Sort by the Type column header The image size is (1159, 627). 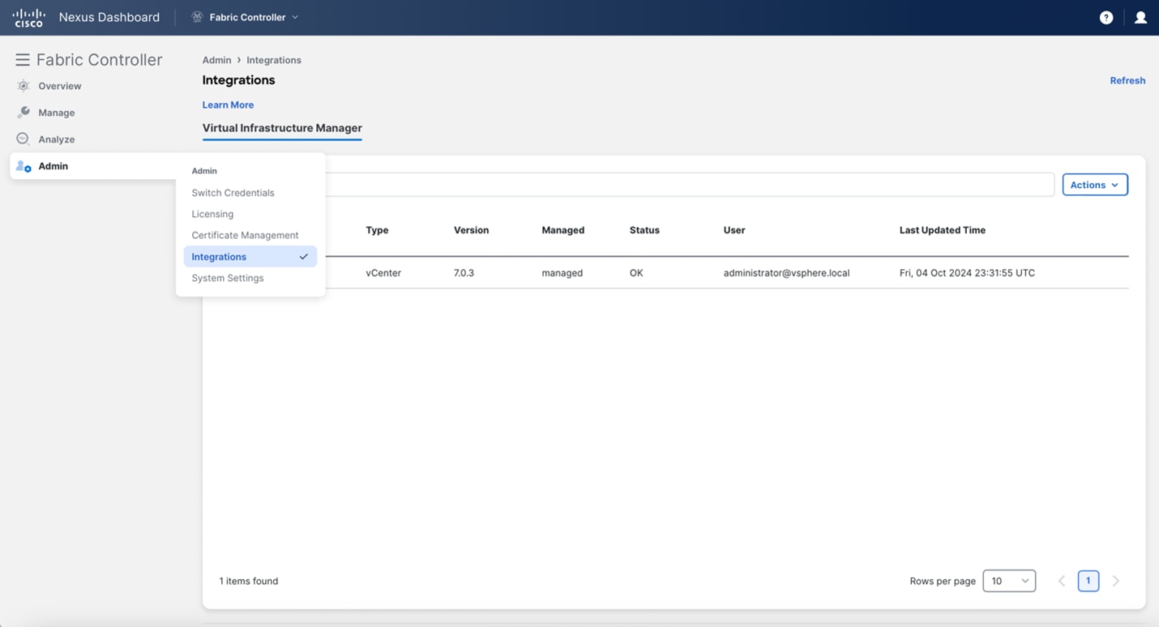pos(377,230)
